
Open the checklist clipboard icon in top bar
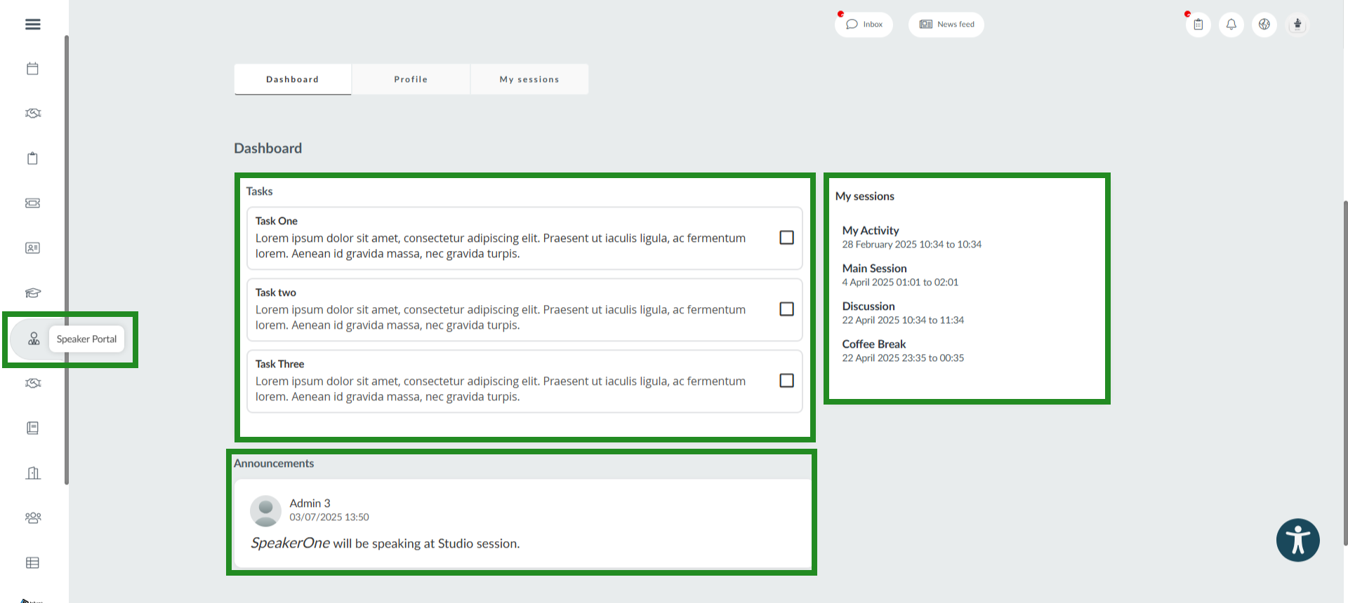click(1198, 25)
